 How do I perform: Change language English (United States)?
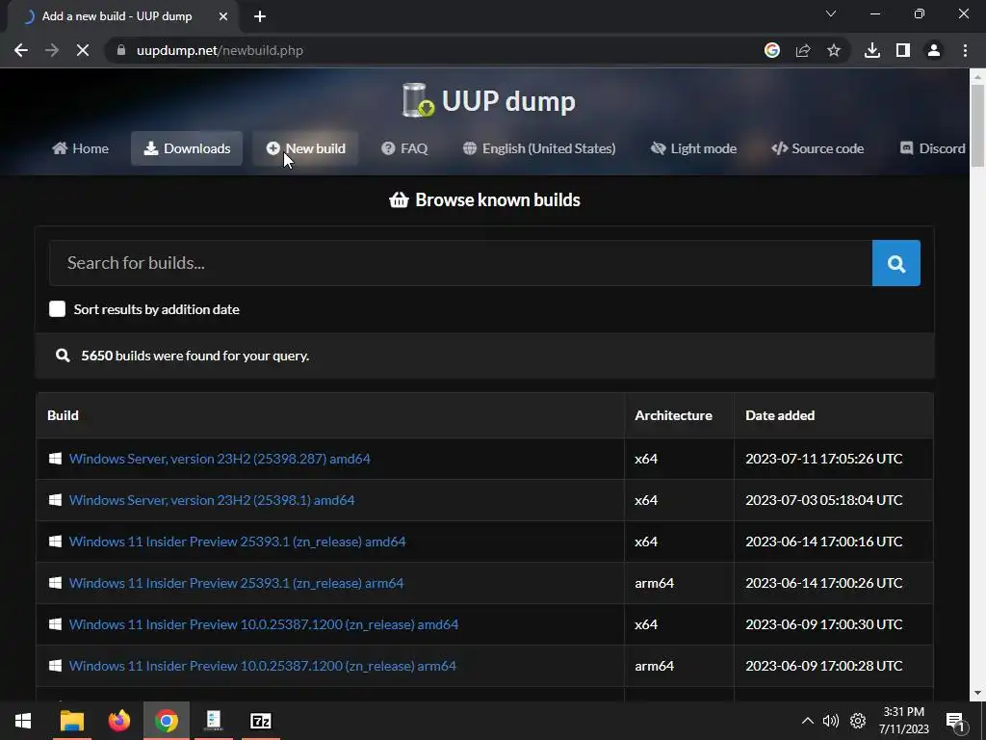click(x=539, y=148)
